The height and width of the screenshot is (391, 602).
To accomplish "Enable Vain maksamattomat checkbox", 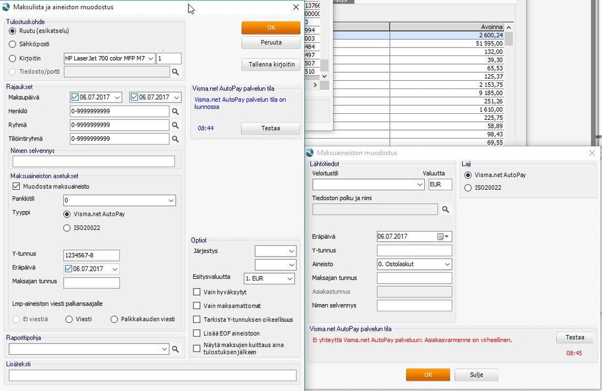I will [196, 306].
